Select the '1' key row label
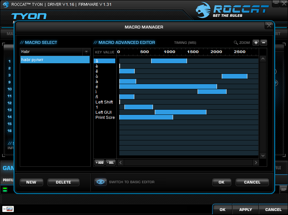288x215 pixels. coord(97,107)
